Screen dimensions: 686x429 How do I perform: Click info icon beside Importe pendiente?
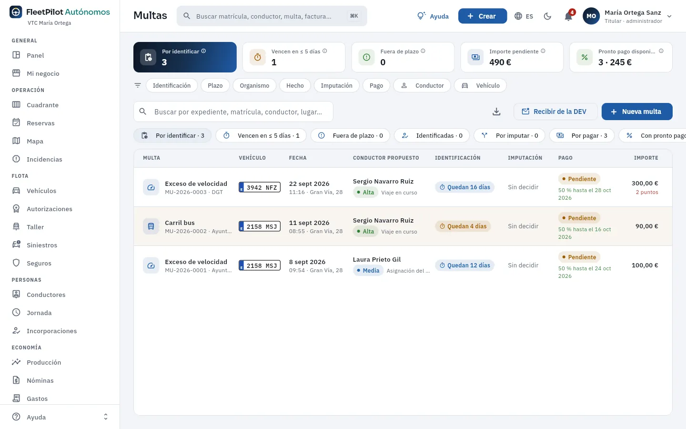pyautogui.click(x=543, y=51)
